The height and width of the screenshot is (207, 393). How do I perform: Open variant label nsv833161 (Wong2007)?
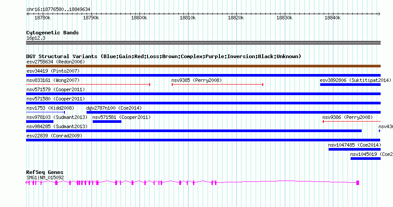tap(53, 80)
